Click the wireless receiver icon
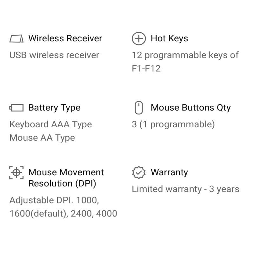Screen dimensions: 254x254 (x=16, y=39)
